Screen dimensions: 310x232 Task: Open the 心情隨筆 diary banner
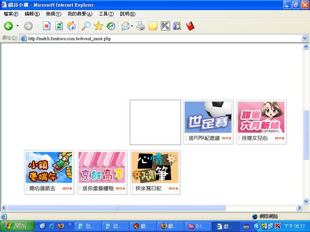155,167
